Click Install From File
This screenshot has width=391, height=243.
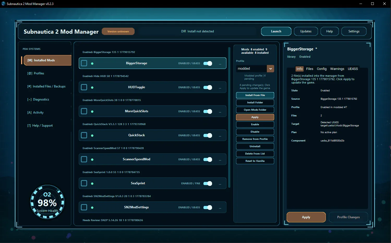click(255, 95)
